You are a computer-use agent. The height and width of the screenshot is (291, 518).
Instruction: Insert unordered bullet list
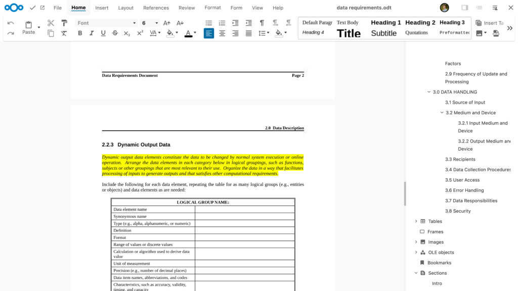[x=209, y=23]
